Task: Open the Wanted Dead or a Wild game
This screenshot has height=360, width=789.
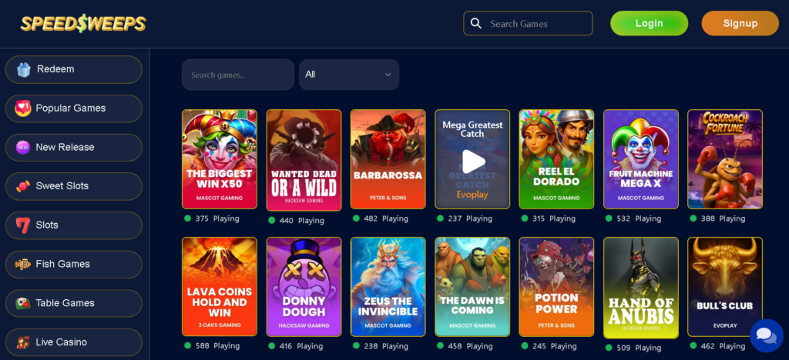Action: [x=304, y=160]
